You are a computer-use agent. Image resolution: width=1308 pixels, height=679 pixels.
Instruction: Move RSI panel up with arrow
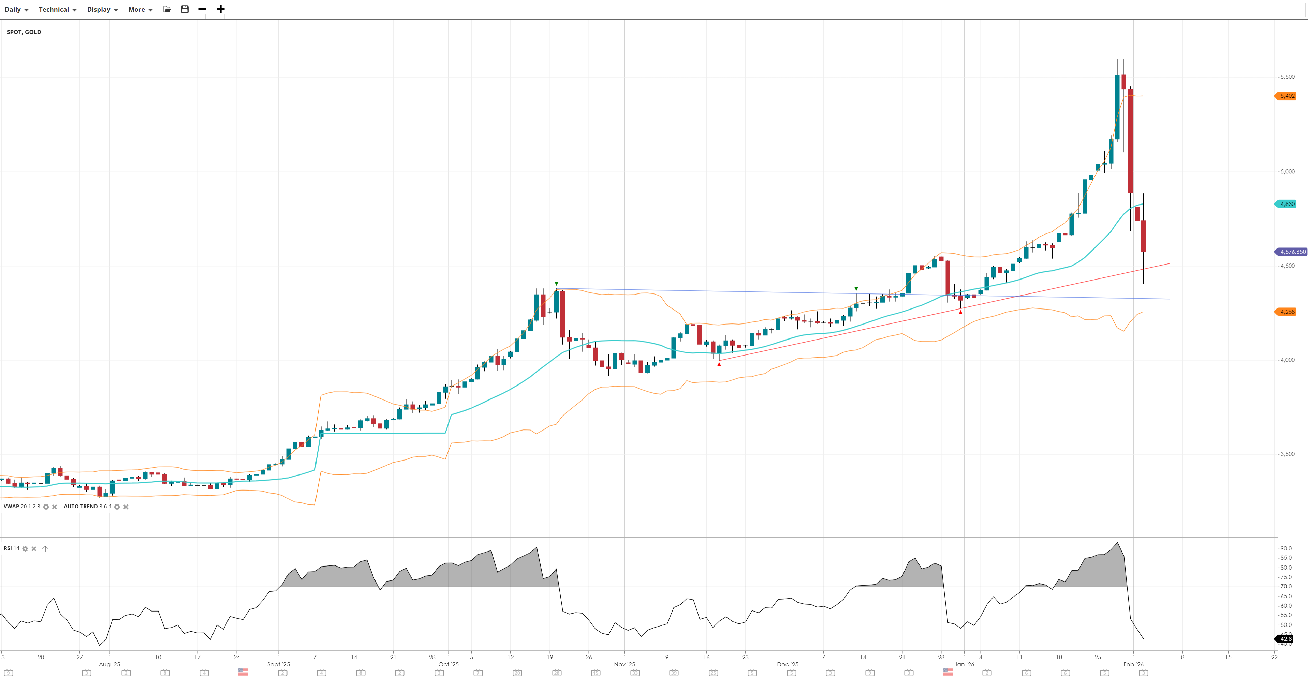pyautogui.click(x=45, y=548)
